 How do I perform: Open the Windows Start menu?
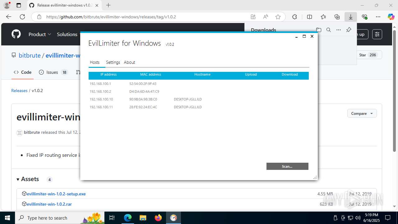click(x=7, y=218)
